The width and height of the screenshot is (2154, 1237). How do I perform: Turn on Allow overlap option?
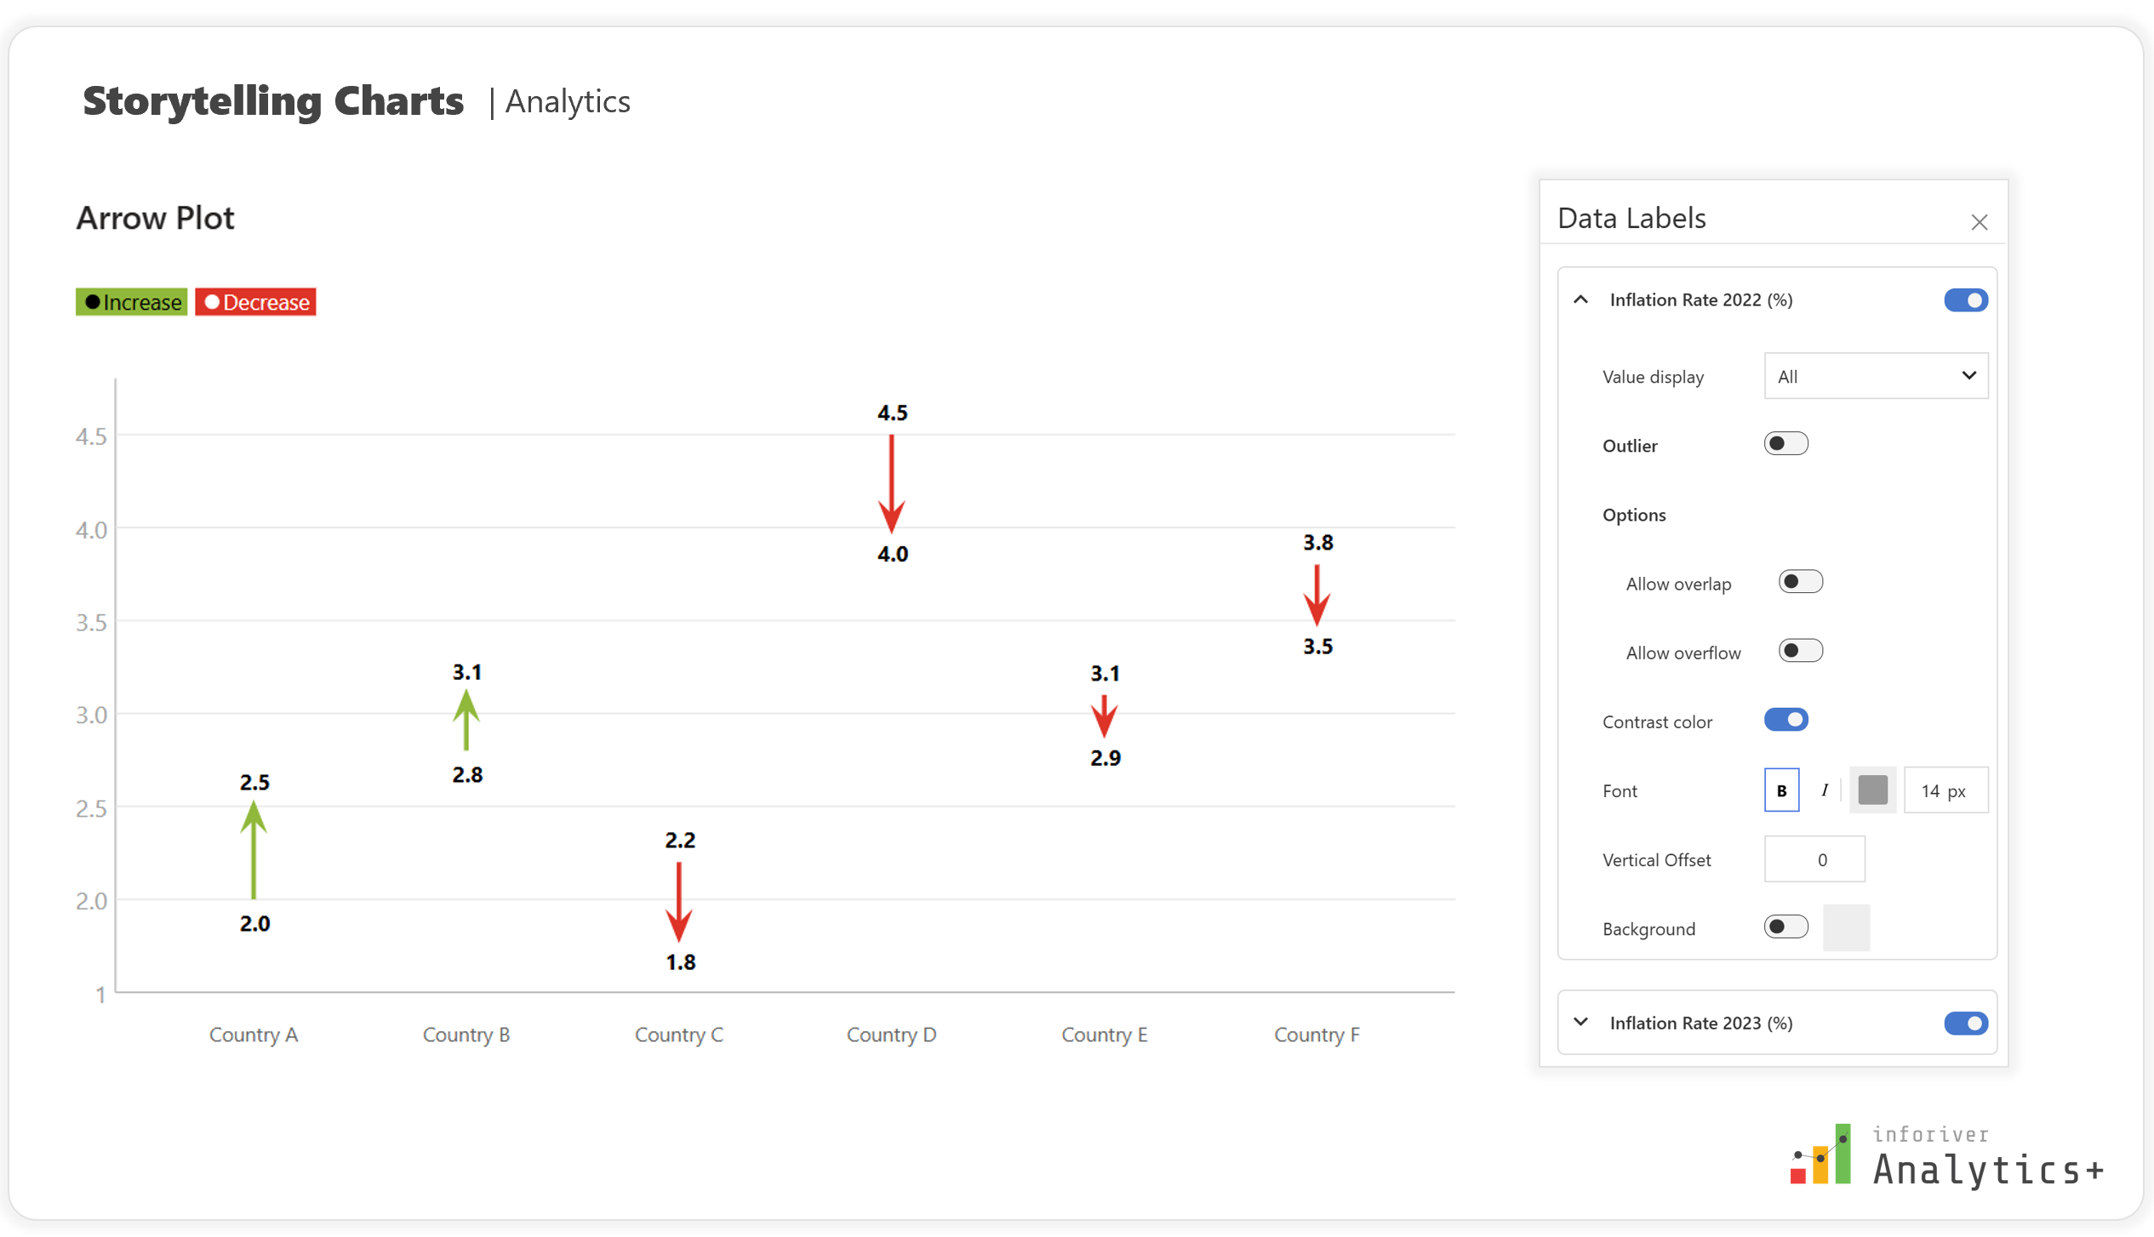pos(1800,582)
